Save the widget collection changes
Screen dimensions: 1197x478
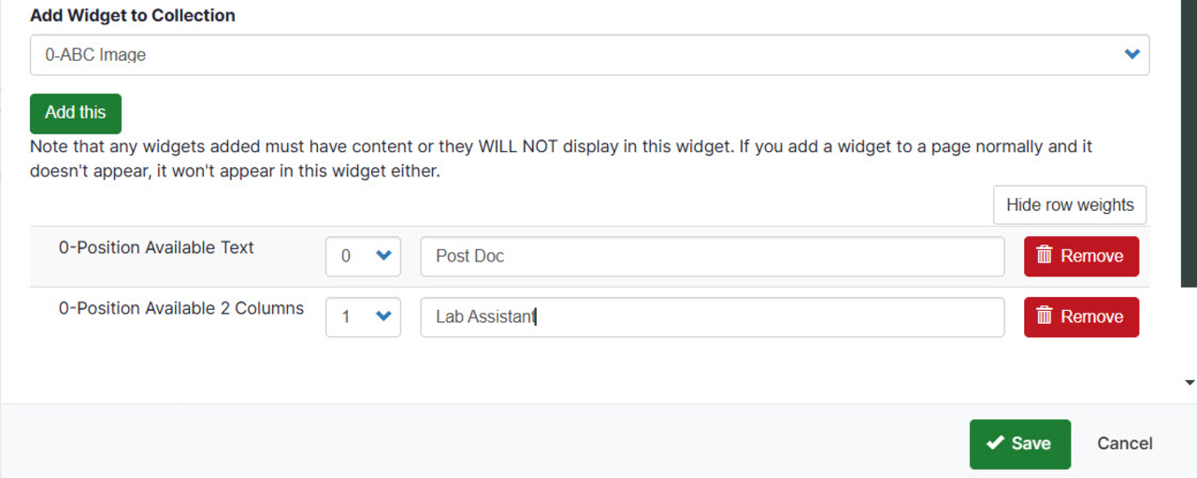coord(1019,443)
